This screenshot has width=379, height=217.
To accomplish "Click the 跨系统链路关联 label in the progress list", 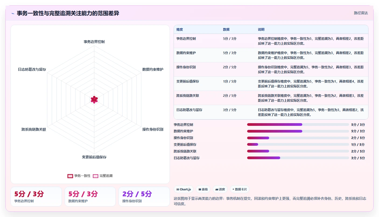I will (185, 151).
